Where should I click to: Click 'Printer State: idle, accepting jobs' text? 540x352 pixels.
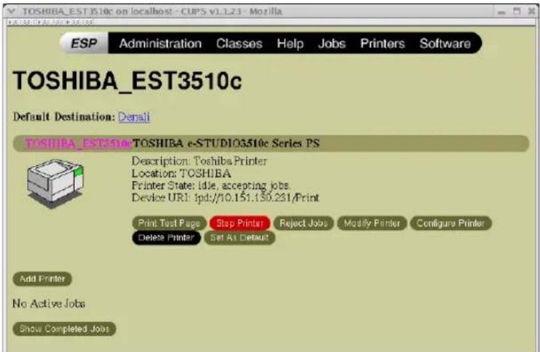211,185
